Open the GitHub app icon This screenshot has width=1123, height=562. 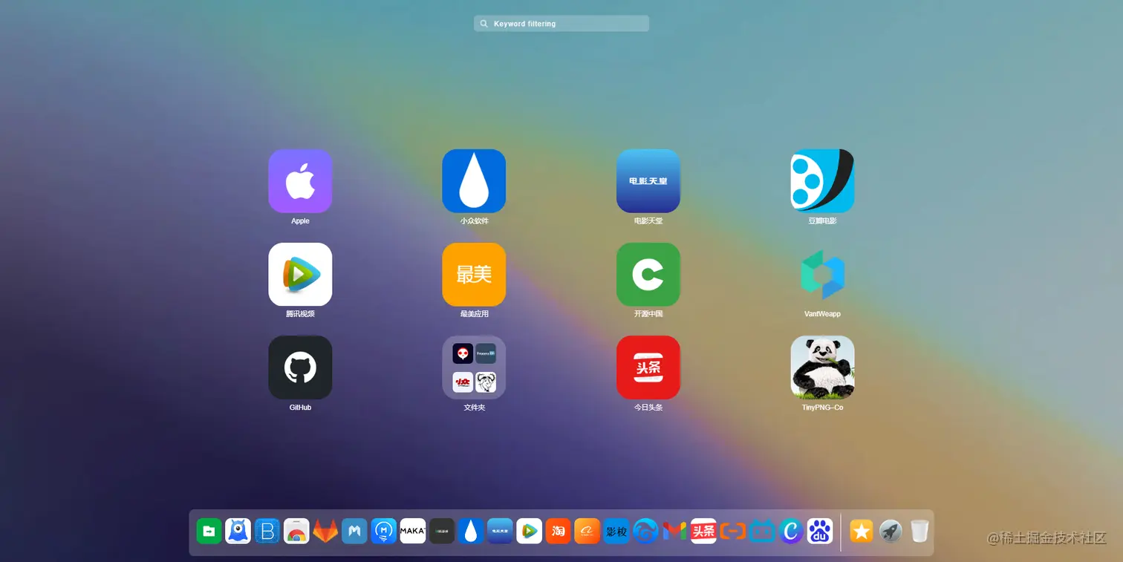[300, 367]
